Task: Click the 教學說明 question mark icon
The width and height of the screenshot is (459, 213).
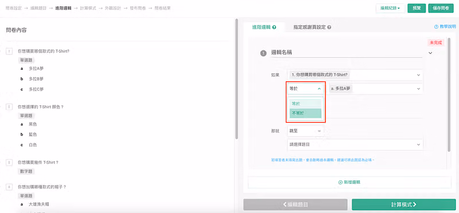Action: click(436, 26)
